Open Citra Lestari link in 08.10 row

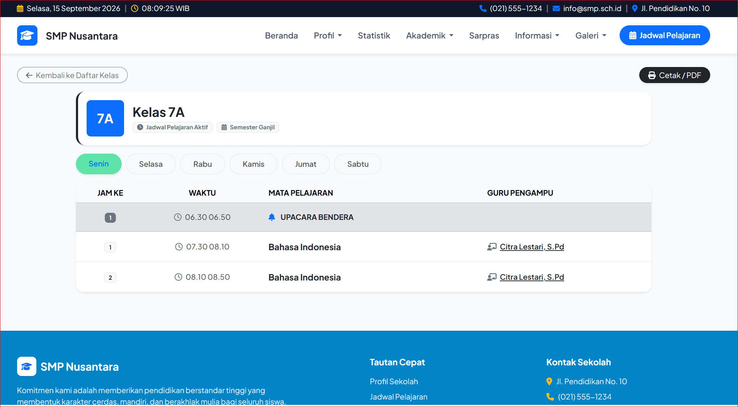coord(532,277)
